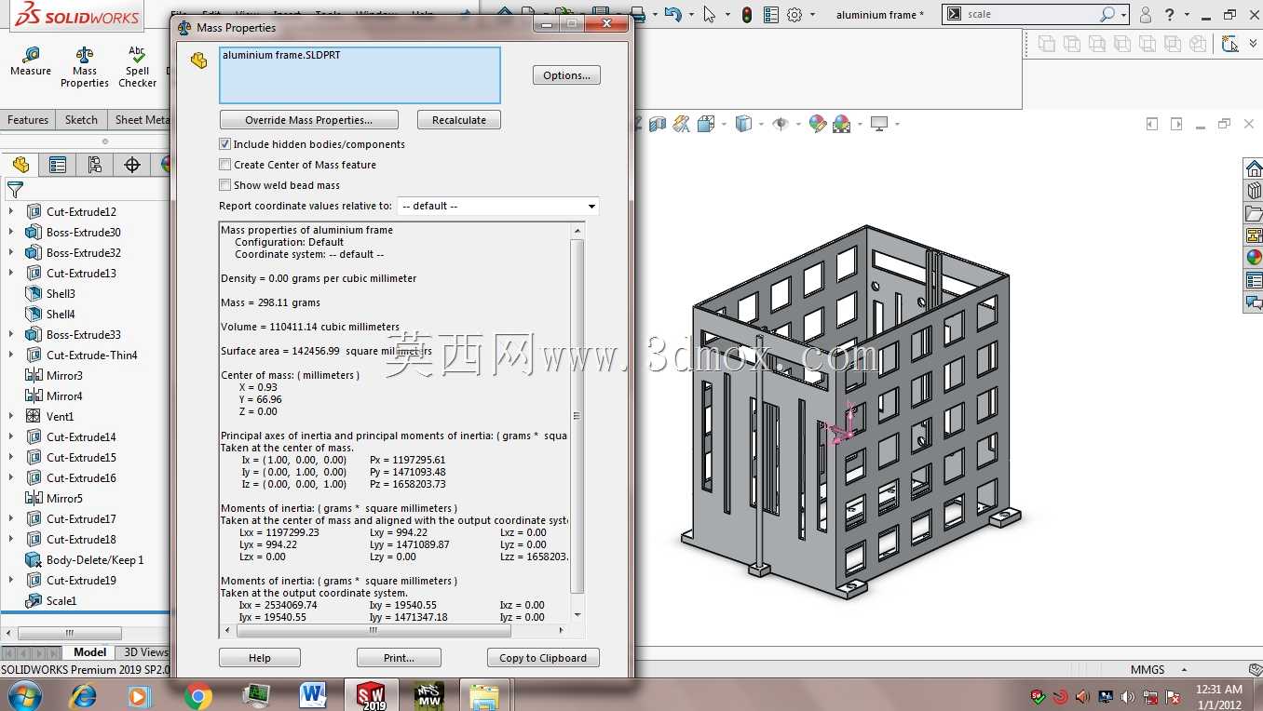
Task: Expand the Cut-Extrude-Thin4 feature
Action: [x=11, y=355]
